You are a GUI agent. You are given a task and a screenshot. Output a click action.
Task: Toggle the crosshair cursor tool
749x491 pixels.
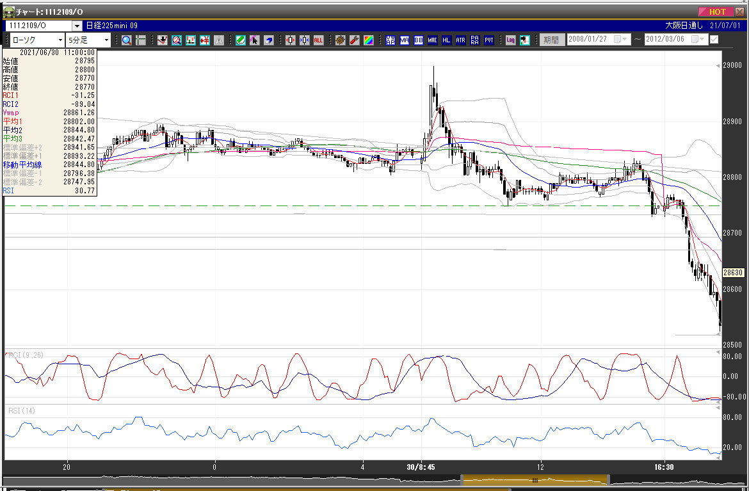[x=141, y=40]
